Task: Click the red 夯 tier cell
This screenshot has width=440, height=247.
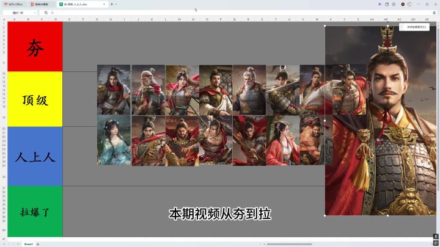Action: (35, 46)
